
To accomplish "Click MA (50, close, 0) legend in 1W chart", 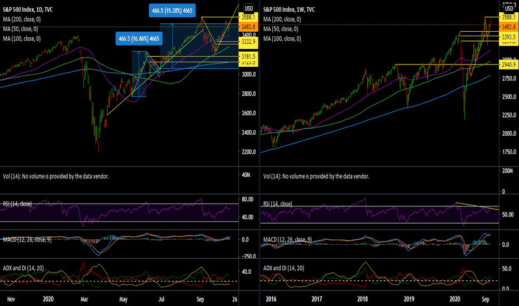I will (x=281, y=29).
